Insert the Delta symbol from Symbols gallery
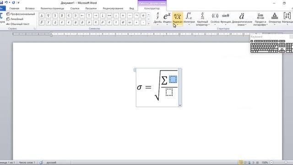The image size is (293, 165). 42,16
